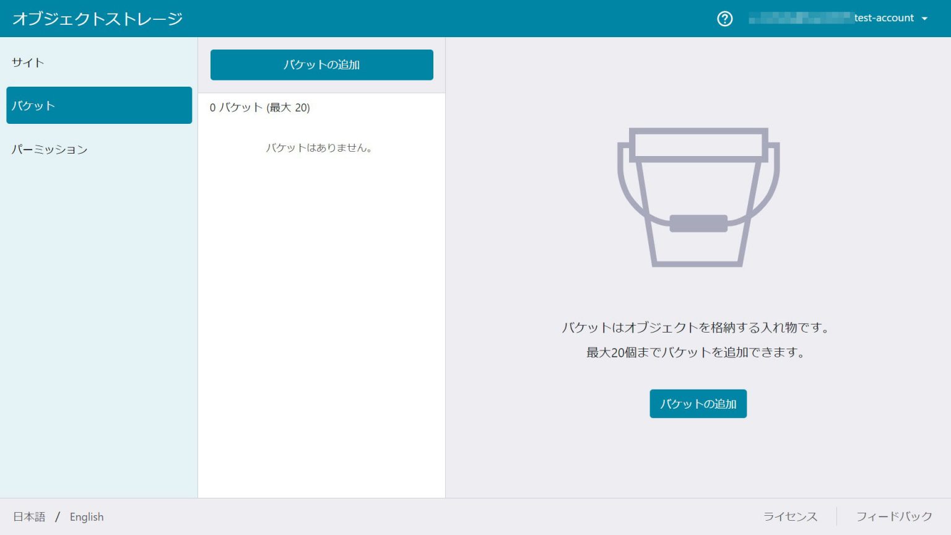Switch to the サイト section
Viewport: 951px width, 535px height.
27,62
